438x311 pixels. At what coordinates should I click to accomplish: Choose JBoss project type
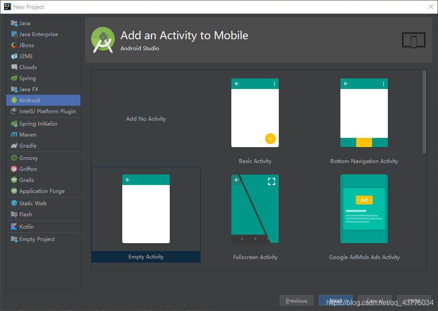pyautogui.click(x=43, y=45)
